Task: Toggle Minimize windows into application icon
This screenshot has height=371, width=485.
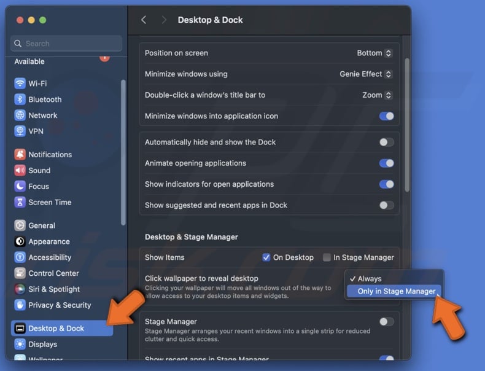Action: [x=386, y=116]
